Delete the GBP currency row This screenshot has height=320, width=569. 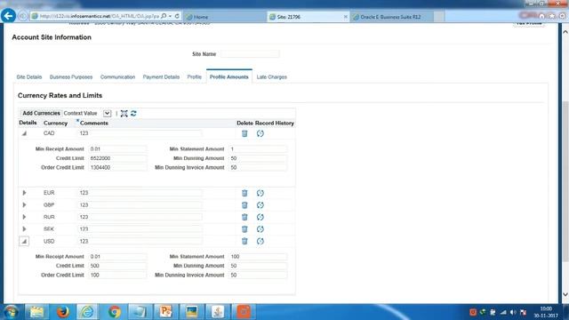coord(244,205)
